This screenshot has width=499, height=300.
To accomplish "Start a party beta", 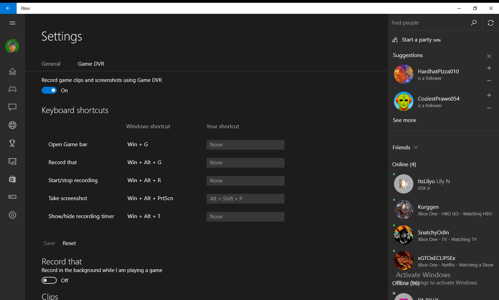I will (421, 40).
